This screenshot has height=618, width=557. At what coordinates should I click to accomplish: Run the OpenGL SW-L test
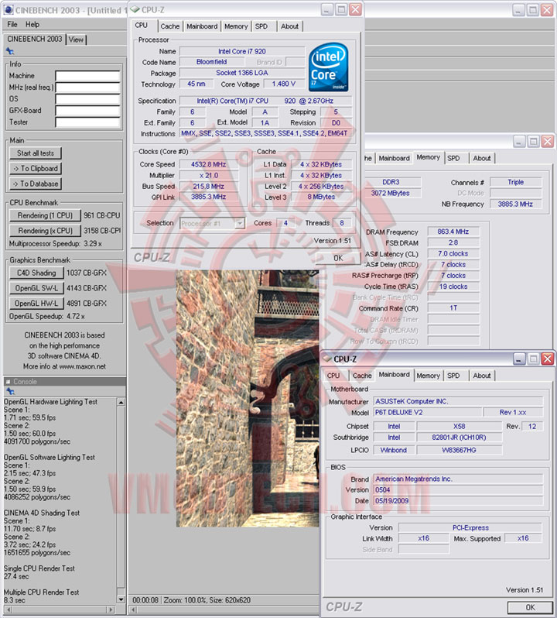tap(36, 288)
